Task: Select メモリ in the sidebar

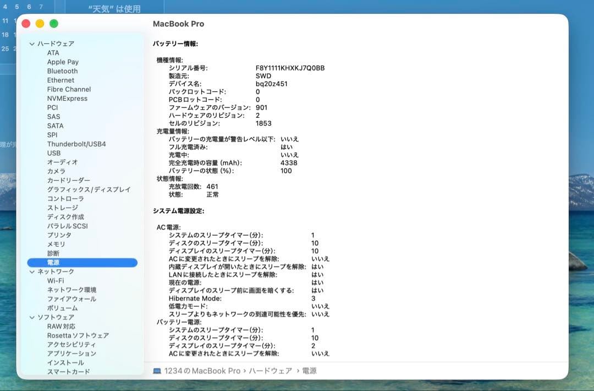Action: [56, 244]
